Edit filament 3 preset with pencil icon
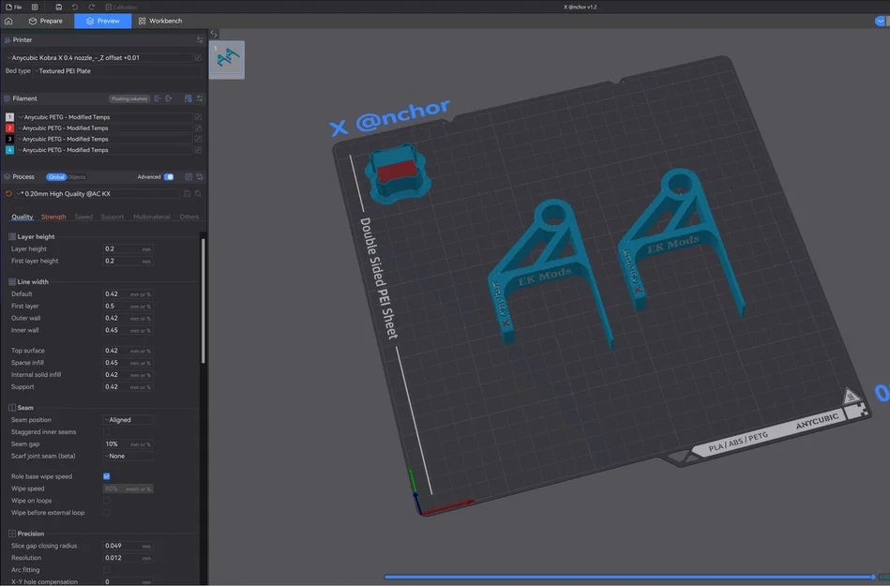The width and height of the screenshot is (890, 586). [x=198, y=139]
